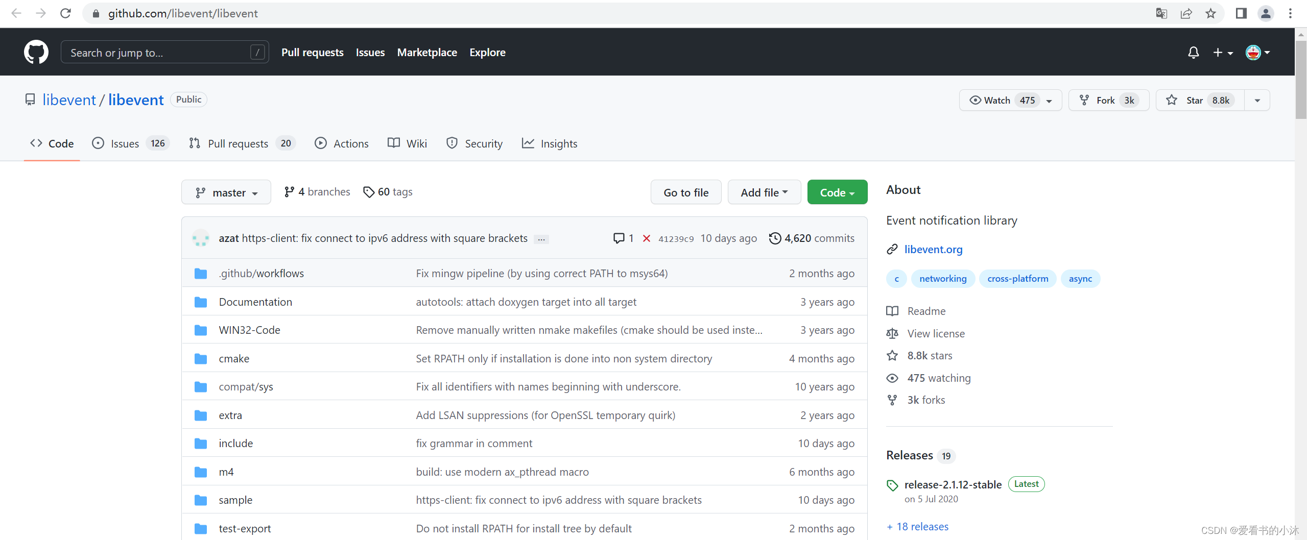The image size is (1307, 540).
Task: Focus the Search or jump to field
Action: click(164, 52)
